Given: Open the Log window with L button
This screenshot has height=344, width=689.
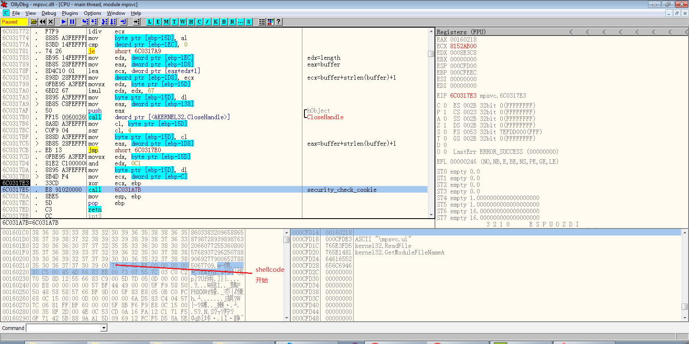Looking at the screenshot, I should point(150,22).
